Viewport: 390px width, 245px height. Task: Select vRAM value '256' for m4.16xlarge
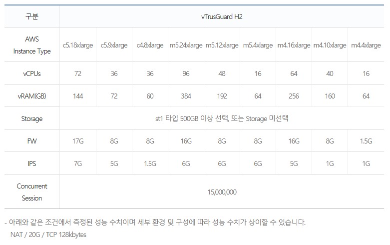point(294,96)
